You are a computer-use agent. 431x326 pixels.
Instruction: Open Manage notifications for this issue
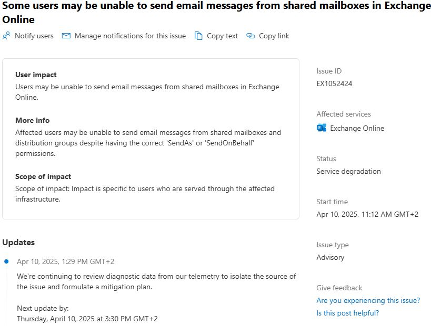tap(130, 36)
